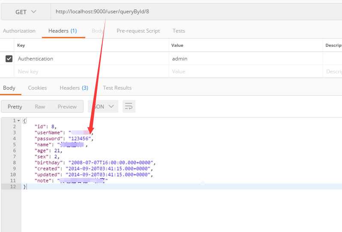342x232 pixels.
Task: Select Pretty response view
Action: pyautogui.click(x=15, y=107)
